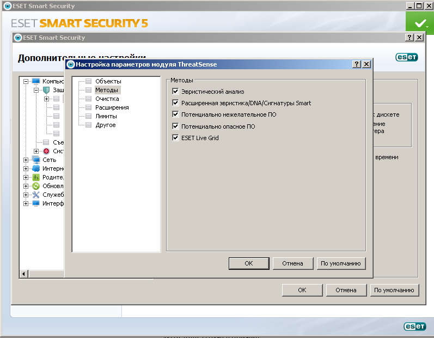Click the Очистка page icon

[88, 99]
